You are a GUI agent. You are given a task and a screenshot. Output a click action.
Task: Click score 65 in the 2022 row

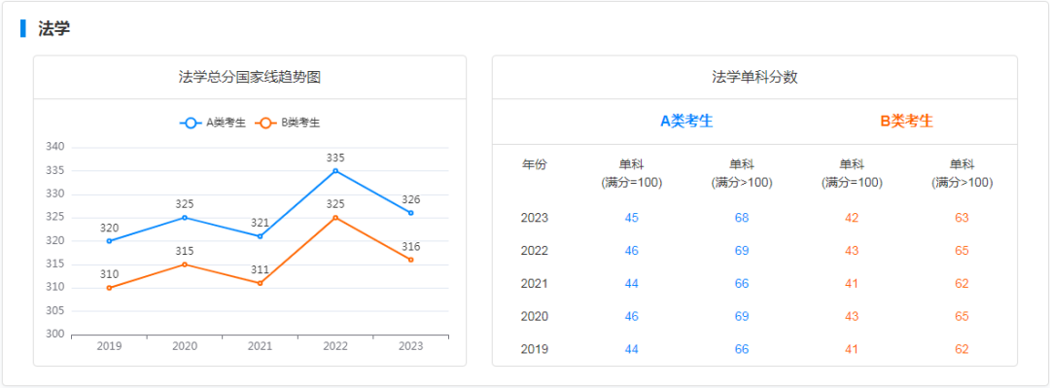tap(962, 251)
